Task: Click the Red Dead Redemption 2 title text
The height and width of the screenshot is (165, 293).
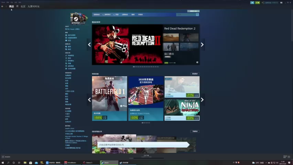Action: tap(179, 29)
